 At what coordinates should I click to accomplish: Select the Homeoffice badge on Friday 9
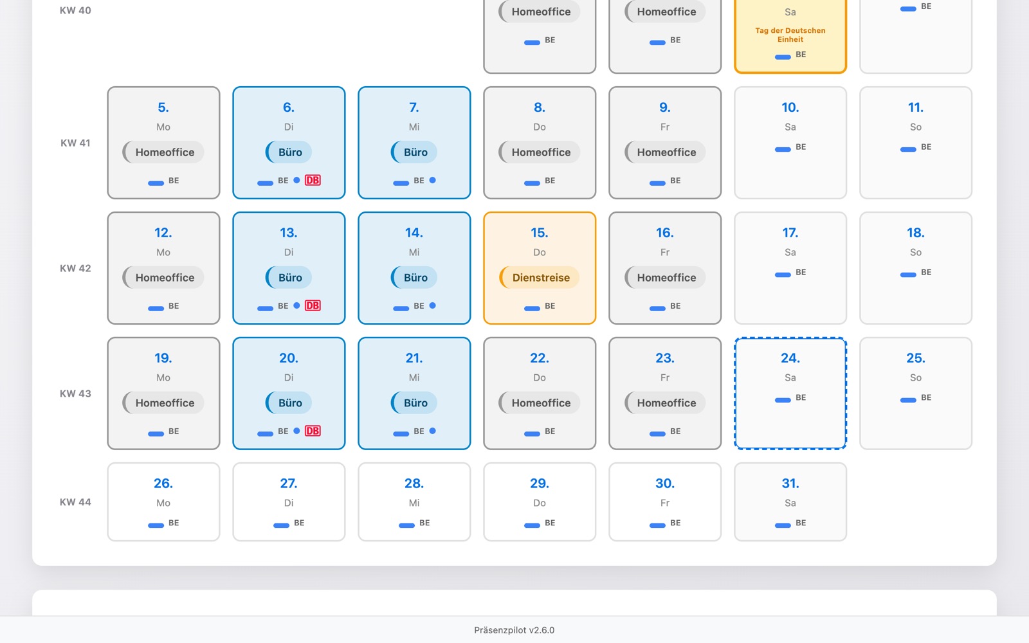(x=665, y=152)
